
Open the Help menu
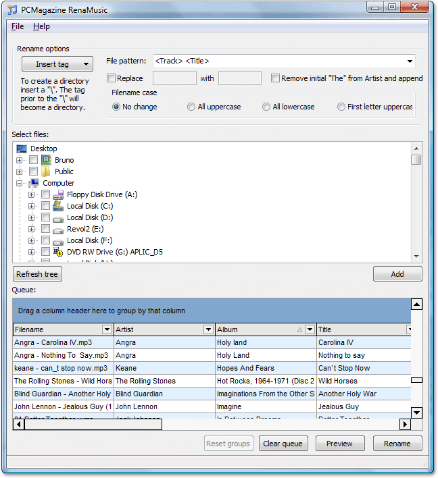click(x=41, y=26)
